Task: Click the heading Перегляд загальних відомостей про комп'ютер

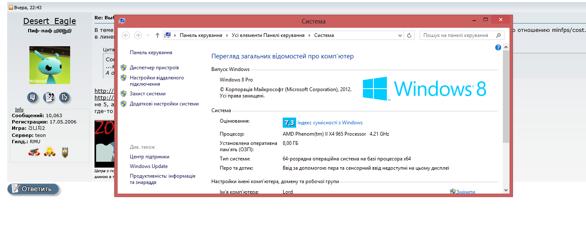Action: pos(282,56)
